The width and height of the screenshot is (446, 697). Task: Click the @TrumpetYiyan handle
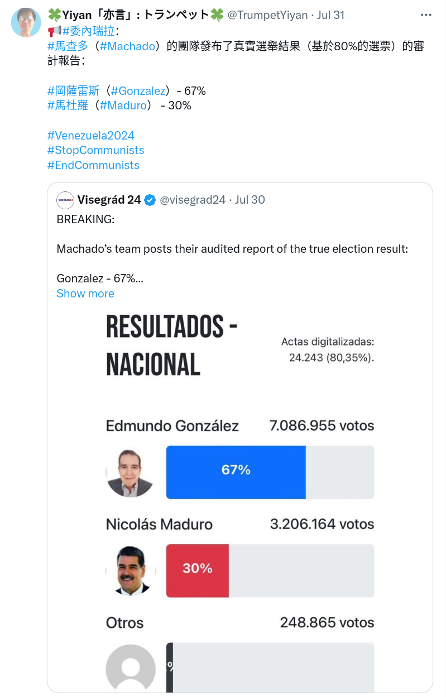click(x=267, y=15)
